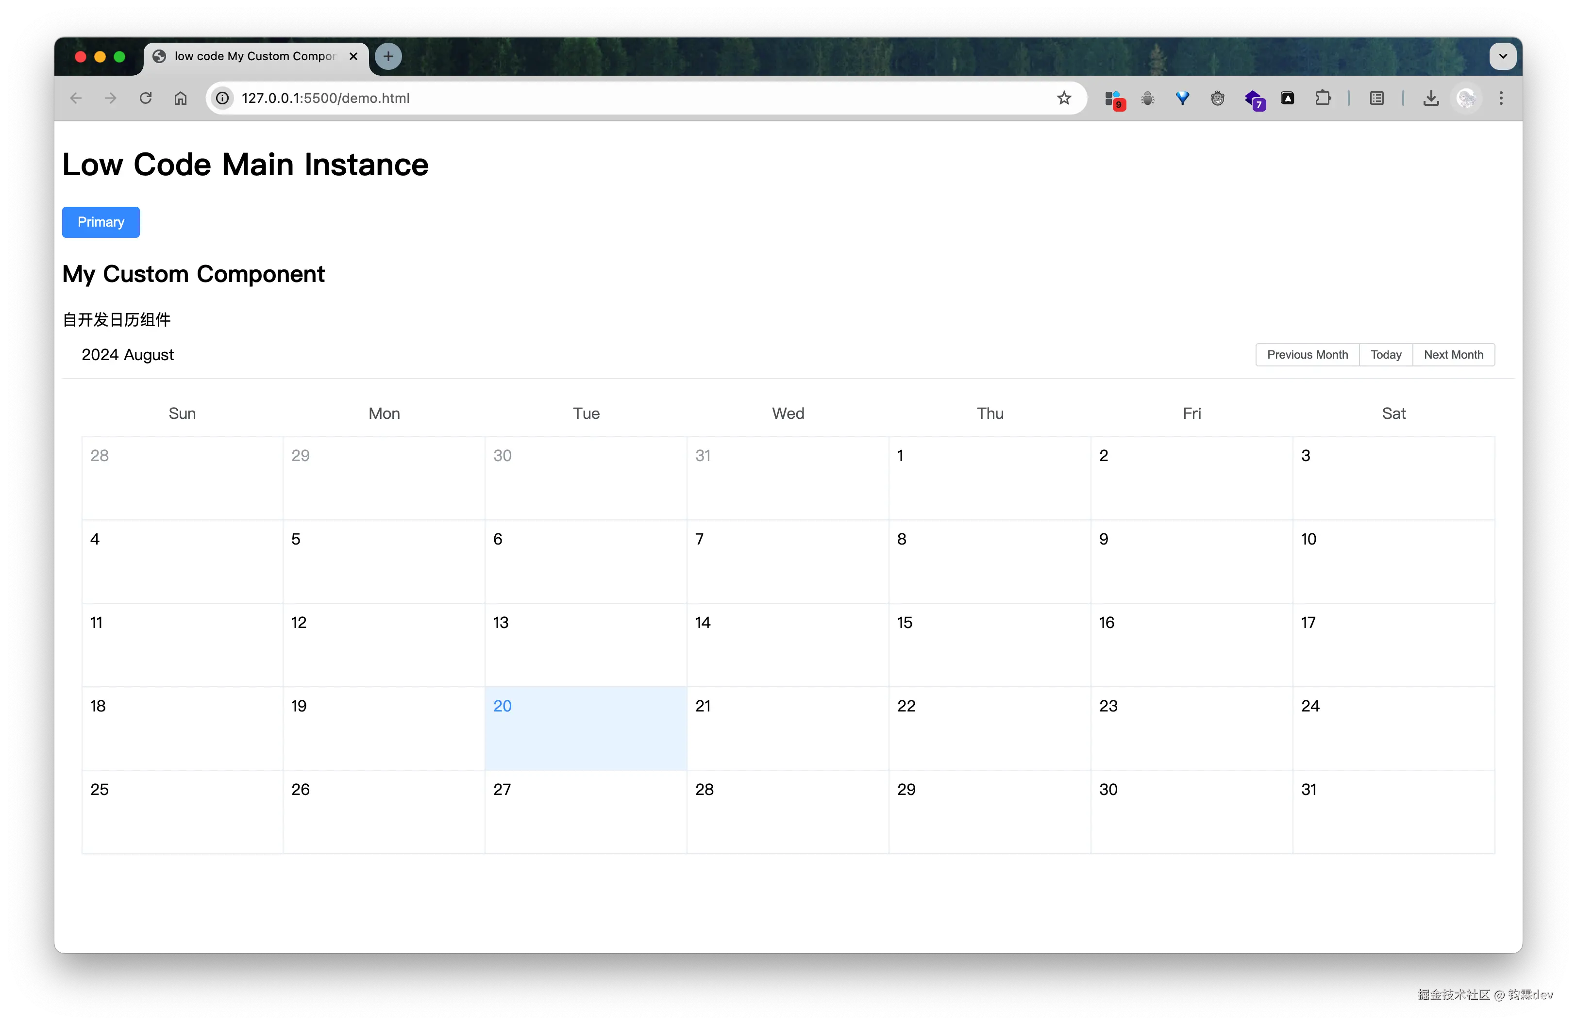Click the Tampermonkey monkey-face extension icon
Screen dimensions: 1577x1025
1217,98
